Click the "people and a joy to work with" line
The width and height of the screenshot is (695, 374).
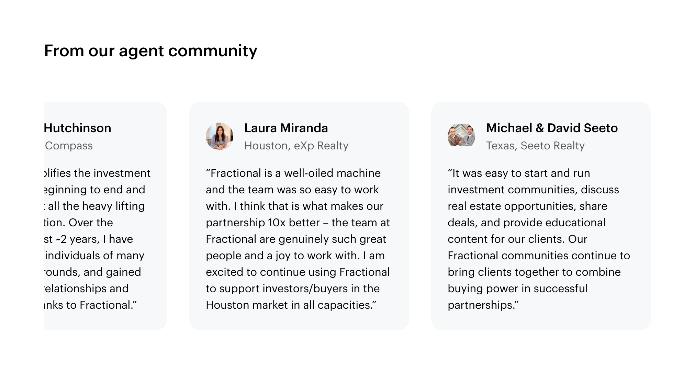[295, 256]
